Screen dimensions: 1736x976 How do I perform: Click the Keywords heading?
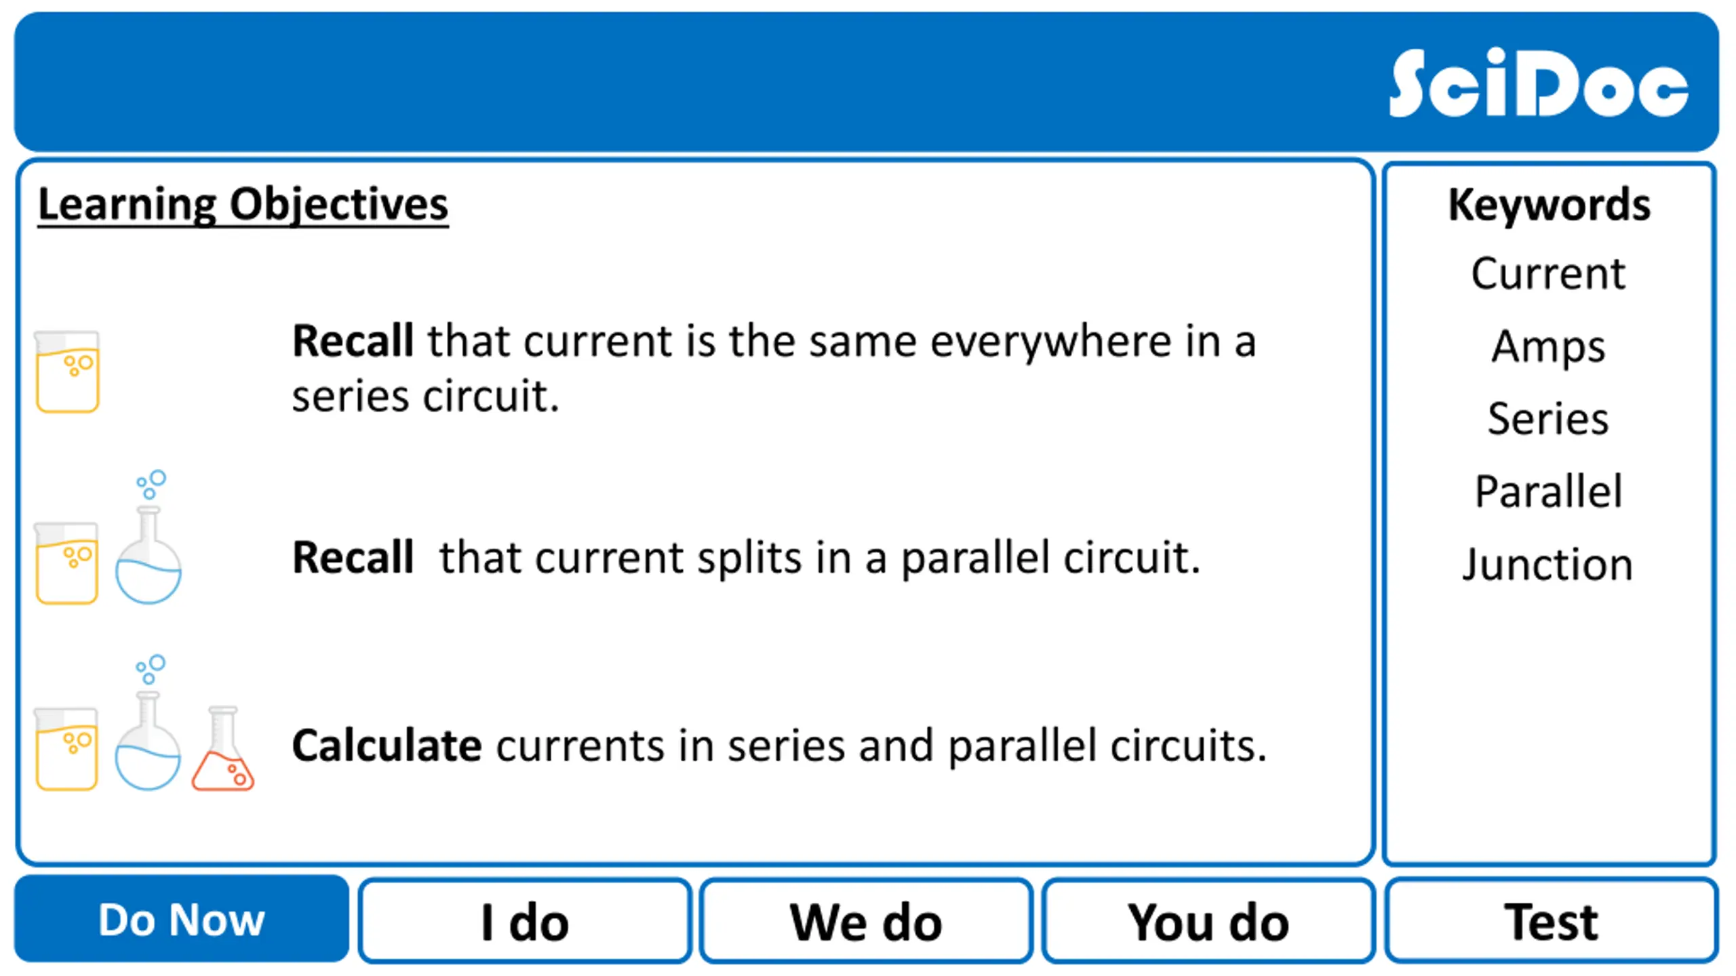[1549, 204]
